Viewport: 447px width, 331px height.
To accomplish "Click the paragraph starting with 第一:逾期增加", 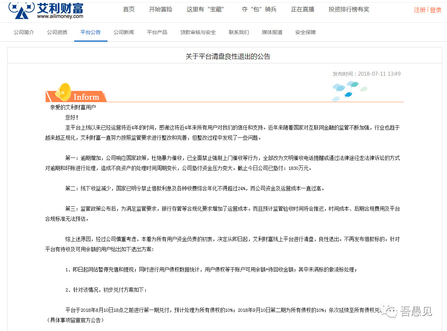I will tap(222, 163).
